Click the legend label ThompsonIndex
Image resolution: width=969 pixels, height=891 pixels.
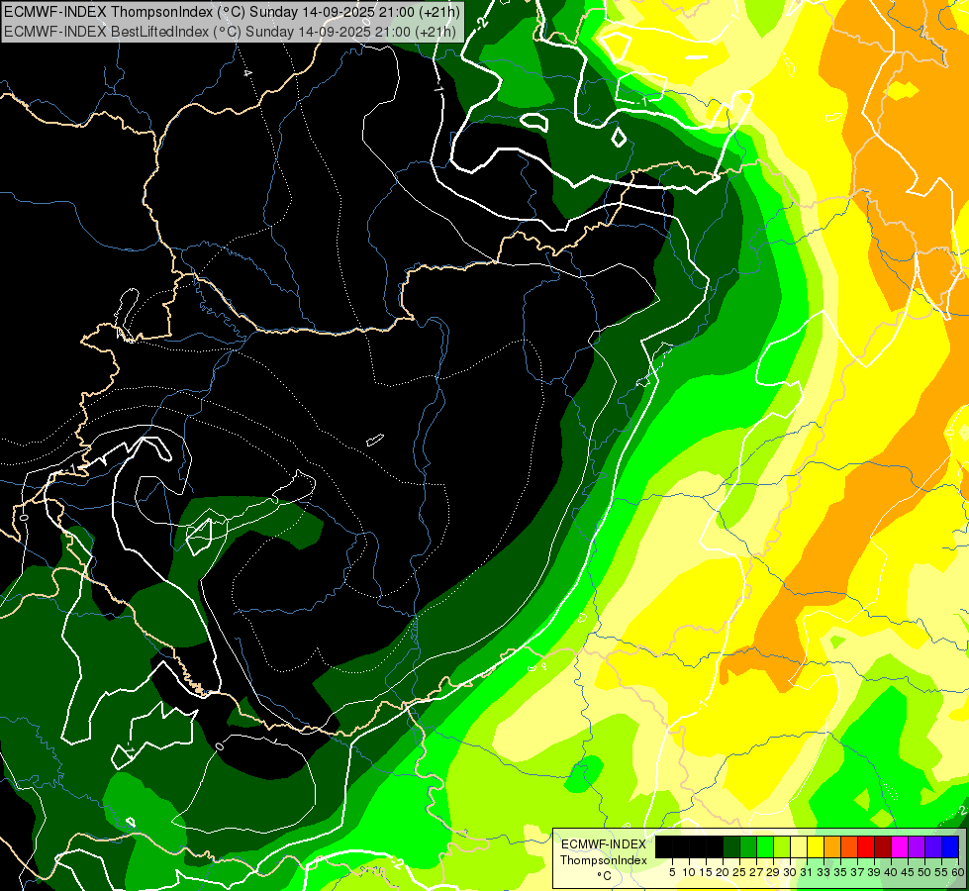point(604,860)
